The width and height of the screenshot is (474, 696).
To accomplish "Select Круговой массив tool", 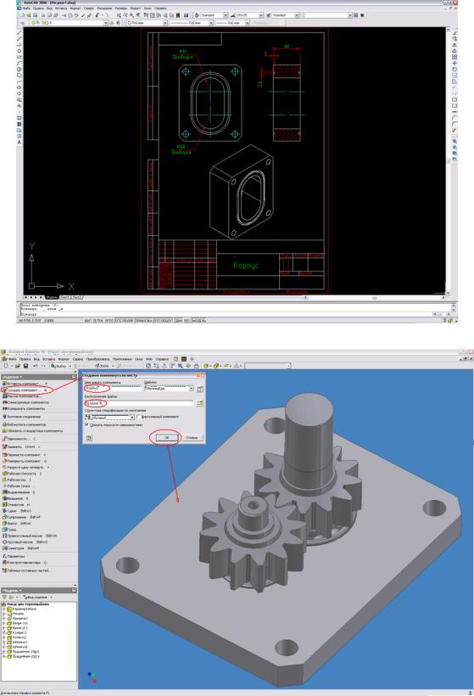I will (25, 542).
